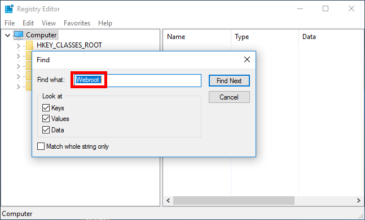Uncheck the Data checkbox
This screenshot has width=365, height=220.
[46, 130]
